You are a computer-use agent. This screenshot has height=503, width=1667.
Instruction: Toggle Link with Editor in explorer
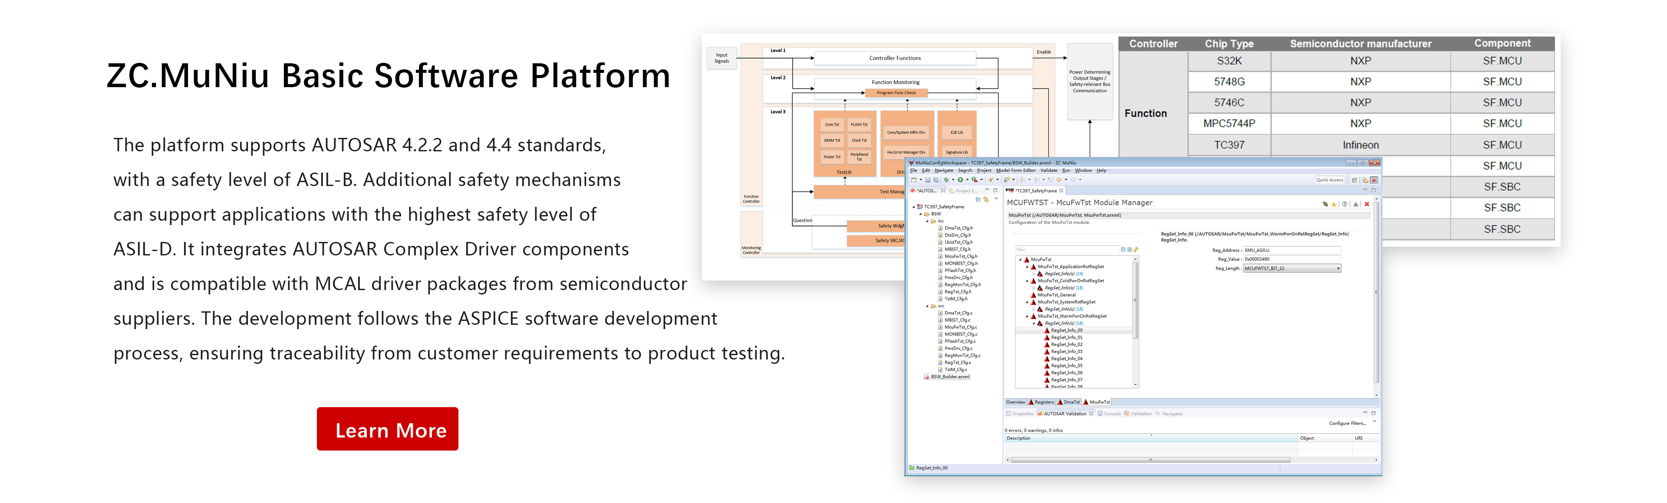[986, 200]
